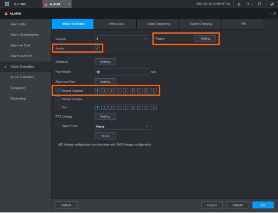Select channel 9 in Tour row
Screen dimensions: 278x213
point(153,107)
